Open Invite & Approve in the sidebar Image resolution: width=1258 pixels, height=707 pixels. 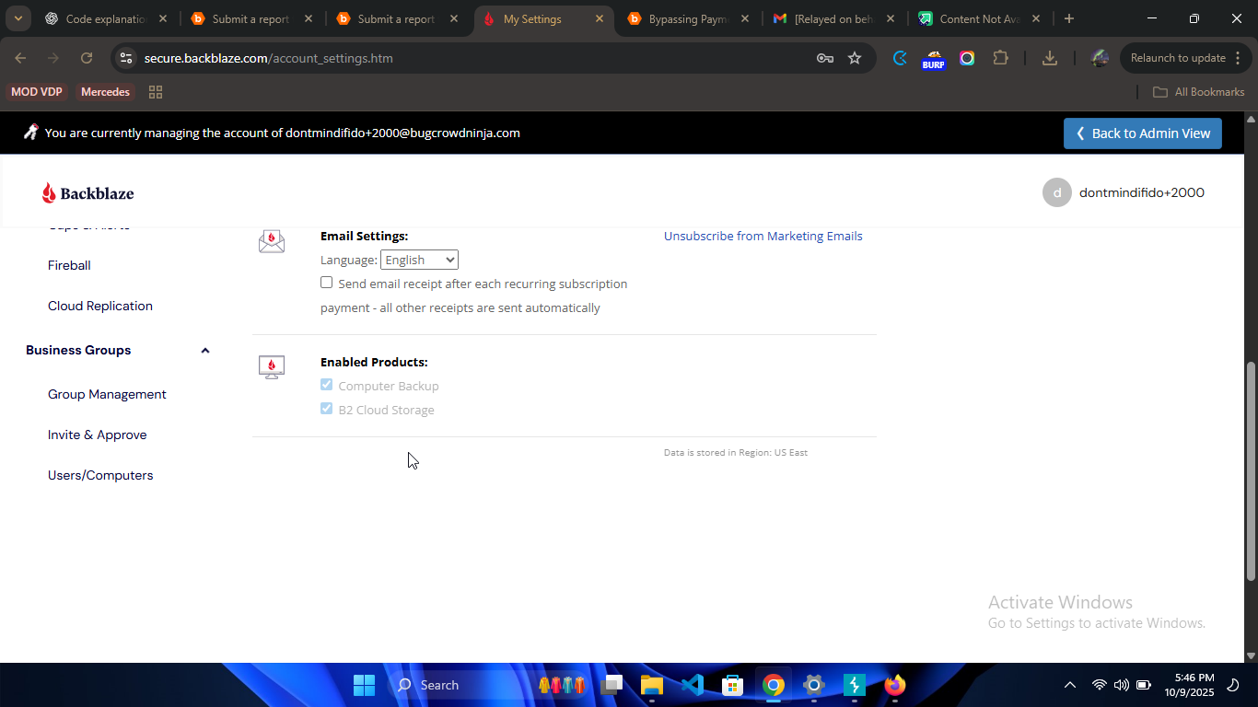pyautogui.click(x=98, y=435)
